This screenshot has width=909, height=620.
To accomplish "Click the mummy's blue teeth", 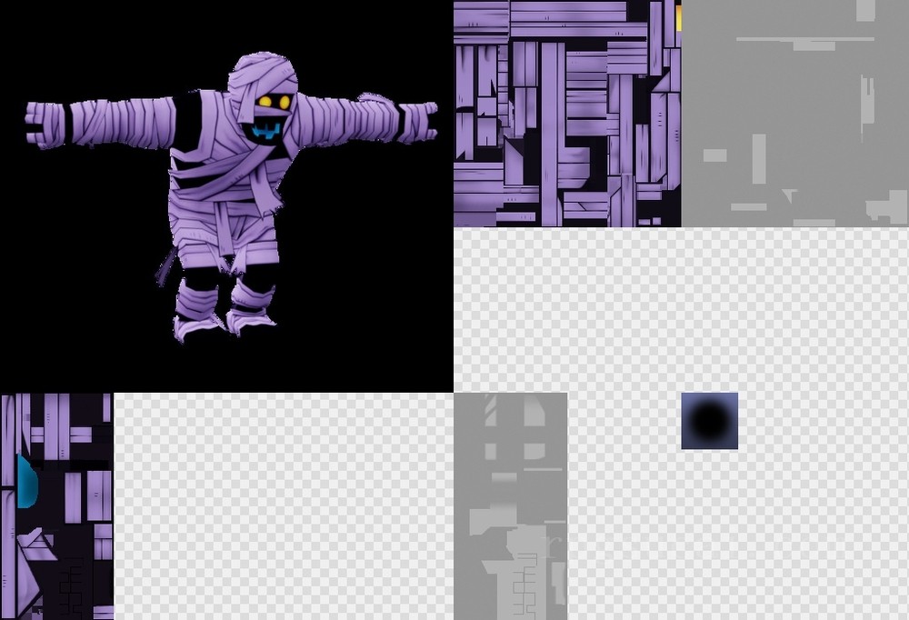I will (265, 133).
